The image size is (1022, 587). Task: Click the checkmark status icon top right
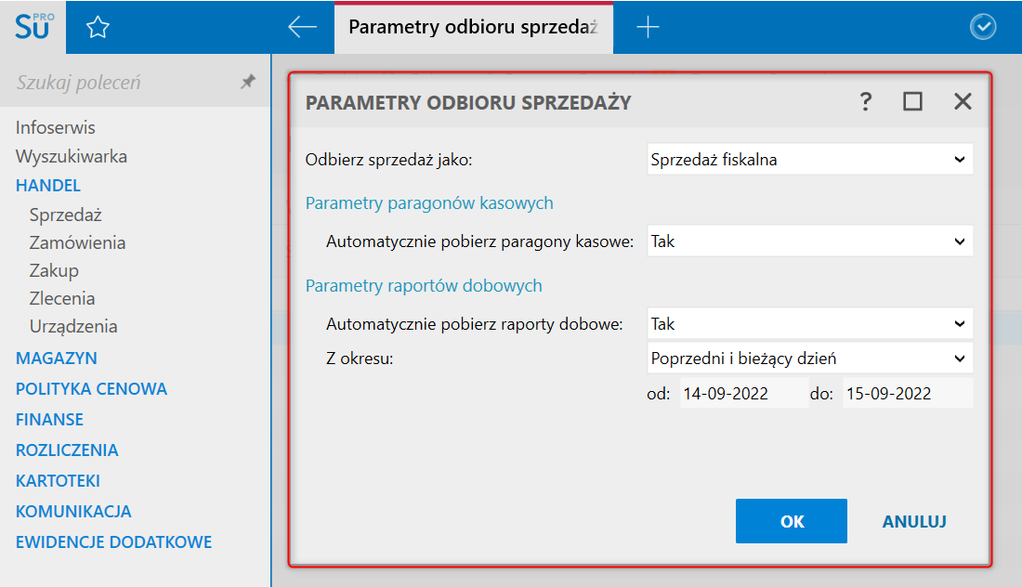982,27
